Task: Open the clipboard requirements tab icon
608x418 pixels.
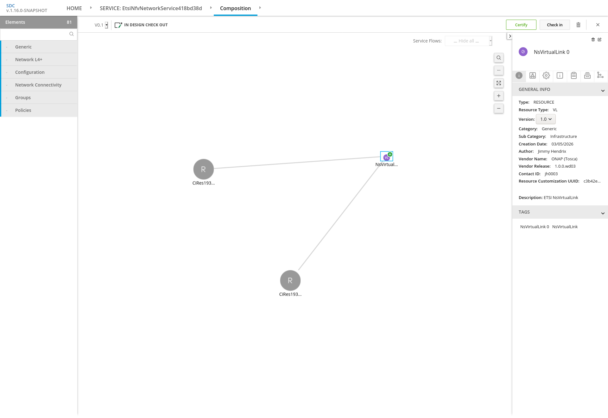Action: (x=573, y=75)
